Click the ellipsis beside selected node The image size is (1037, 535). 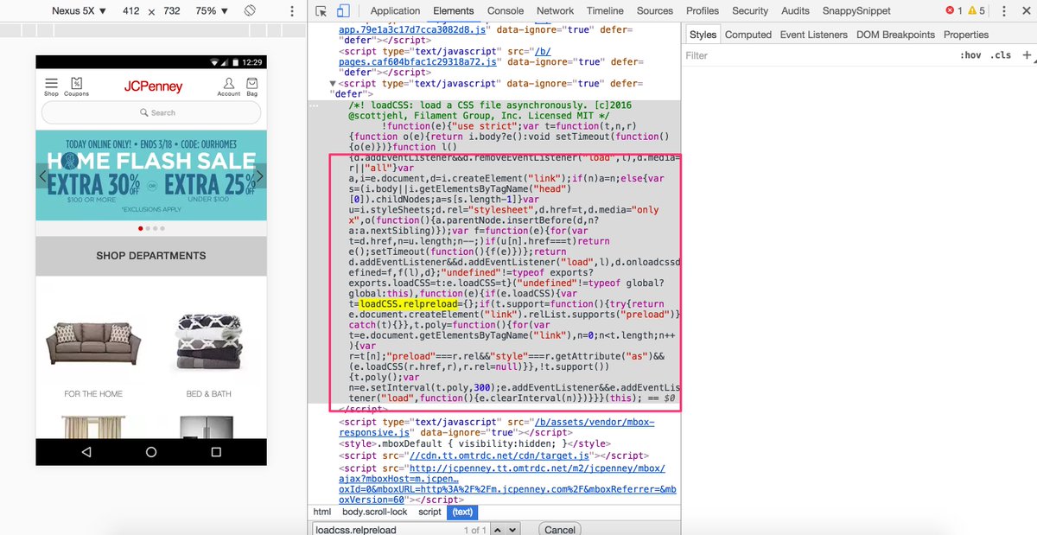(x=315, y=105)
